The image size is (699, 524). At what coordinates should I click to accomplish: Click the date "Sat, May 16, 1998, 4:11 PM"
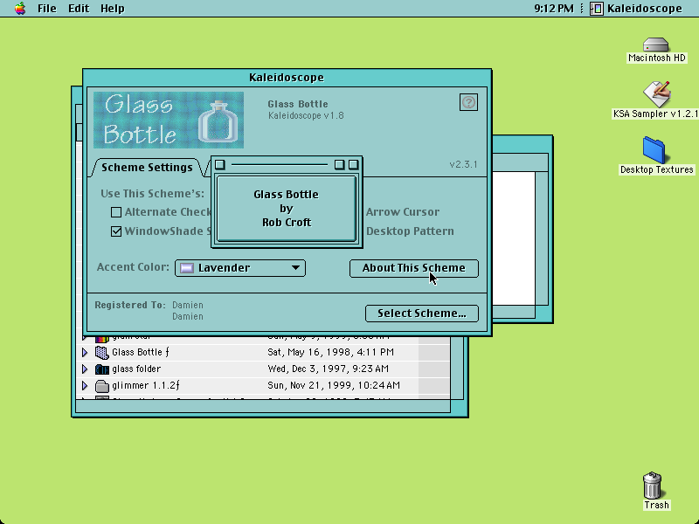click(331, 353)
